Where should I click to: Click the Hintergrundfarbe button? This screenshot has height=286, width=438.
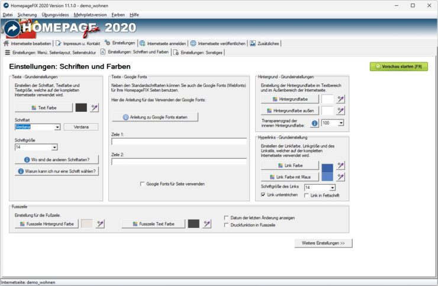290,99
